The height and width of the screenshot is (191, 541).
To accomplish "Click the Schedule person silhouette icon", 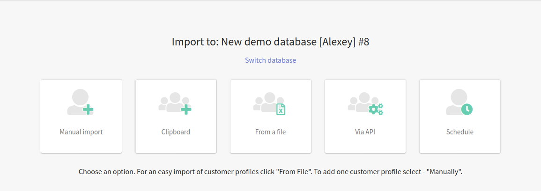I will tap(459, 102).
